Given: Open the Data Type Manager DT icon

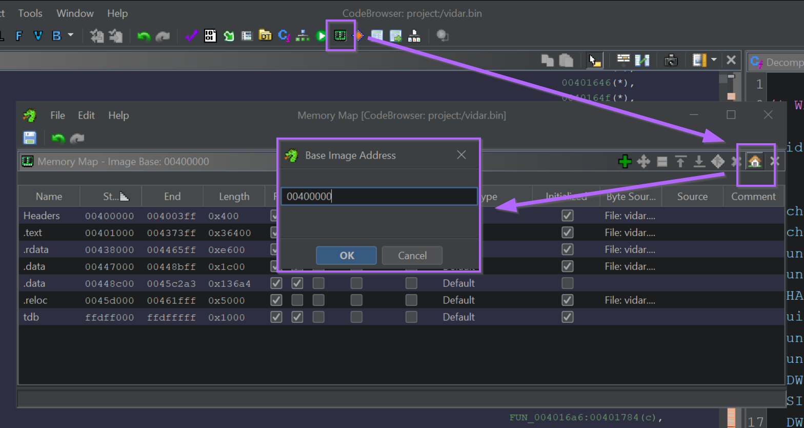Looking at the screenshot, I should 265,35.
